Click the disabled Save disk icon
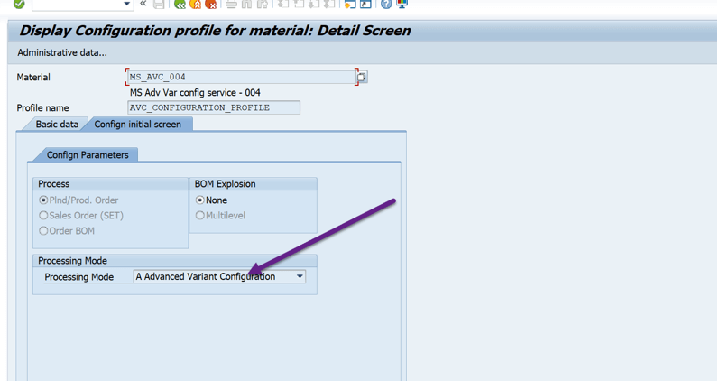 click(159, 5)
